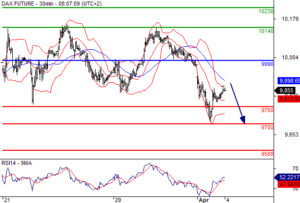Select the 9580 support level label
Screen dimensions: 300x203
pos(267,154)
